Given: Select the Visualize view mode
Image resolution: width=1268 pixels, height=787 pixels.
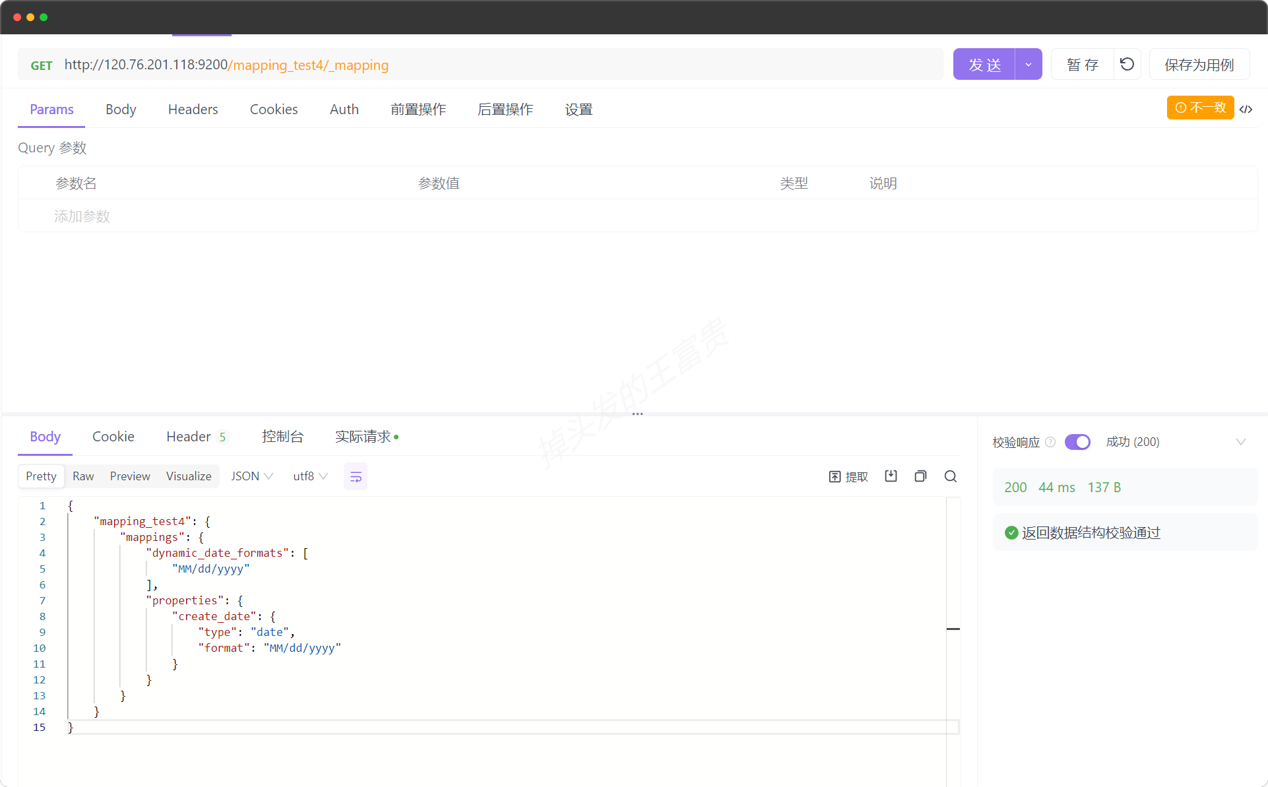Looking at the screenshot, I should 189,476.
